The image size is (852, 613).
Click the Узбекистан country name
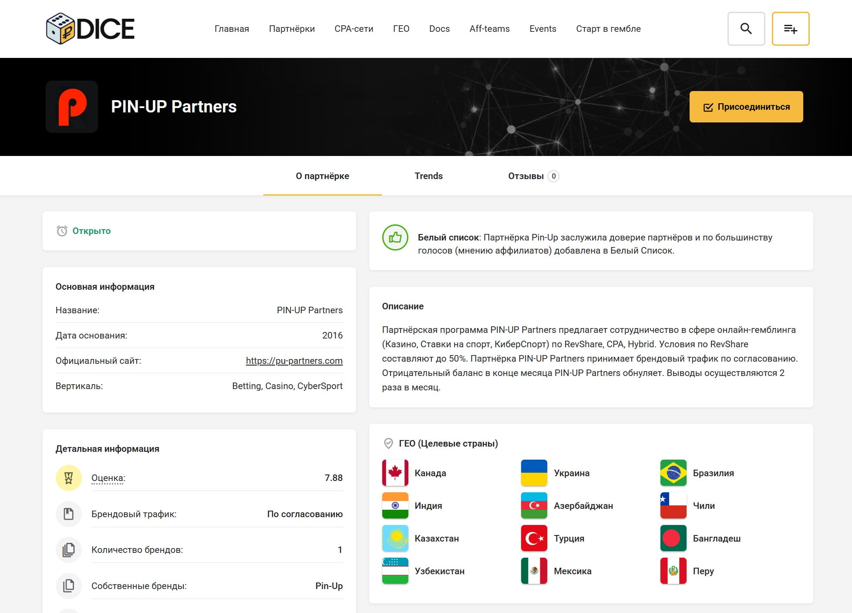tap(440, 571)
